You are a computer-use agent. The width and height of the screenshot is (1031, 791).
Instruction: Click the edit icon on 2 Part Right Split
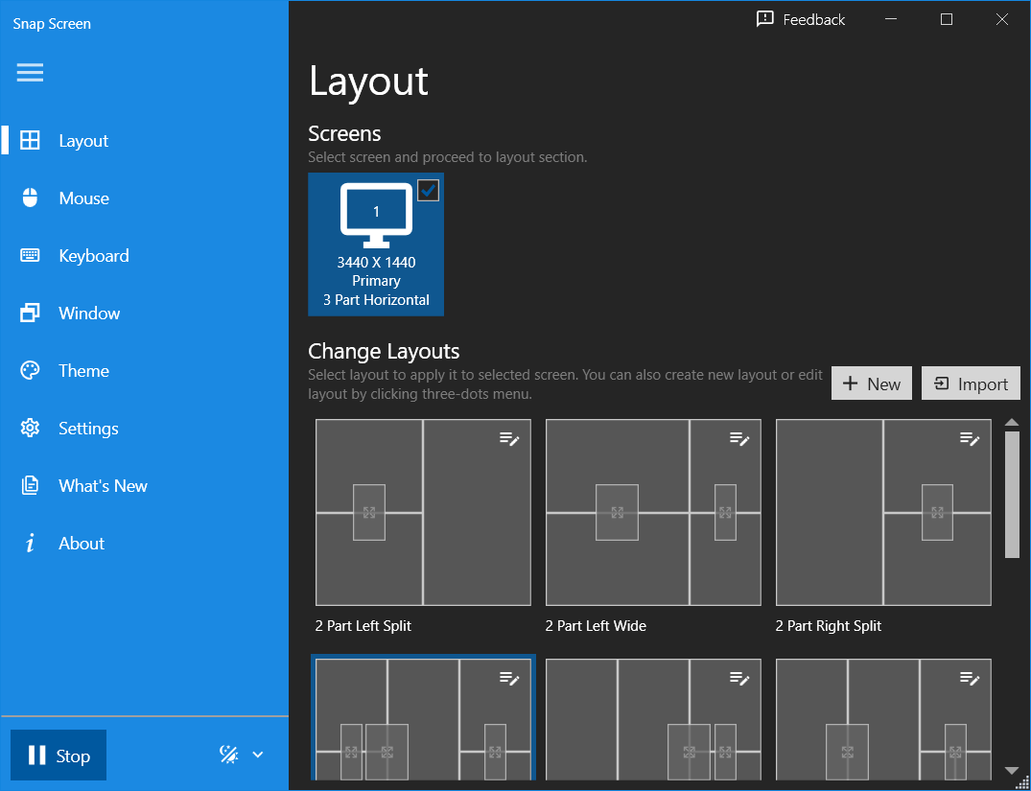coord(970,439)
